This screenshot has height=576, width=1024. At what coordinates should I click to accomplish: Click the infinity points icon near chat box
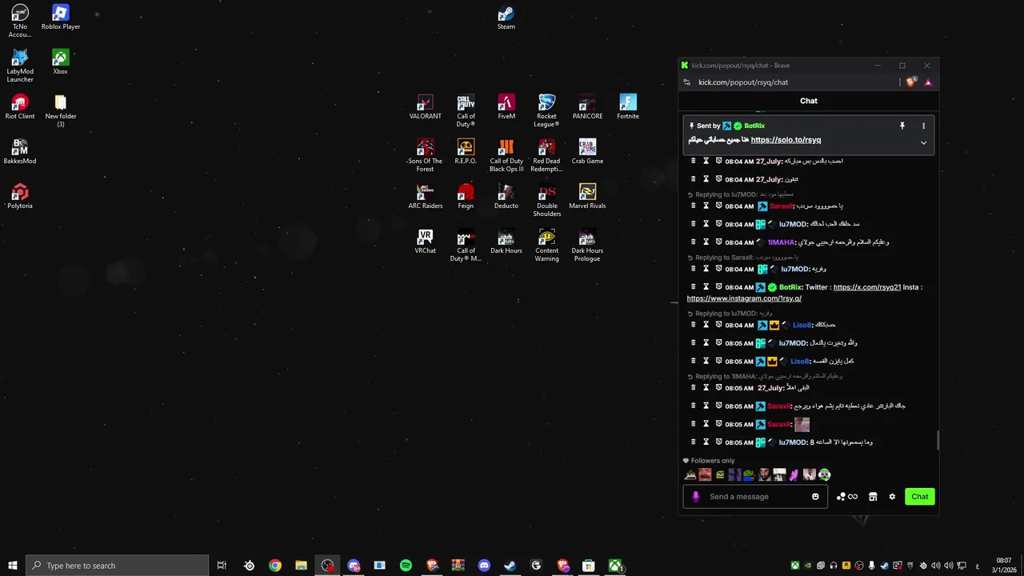(853, 497)
